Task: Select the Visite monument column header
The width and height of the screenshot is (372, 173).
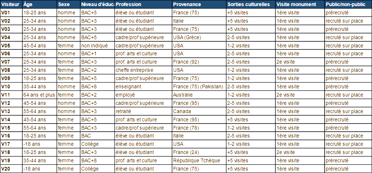Action: [300, 4]
